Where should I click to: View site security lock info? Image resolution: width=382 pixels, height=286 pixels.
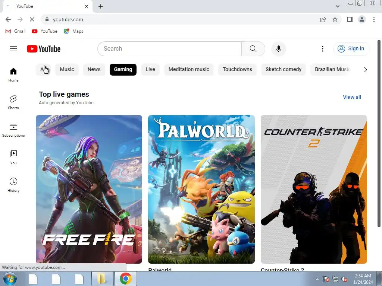tap(47, 19)
